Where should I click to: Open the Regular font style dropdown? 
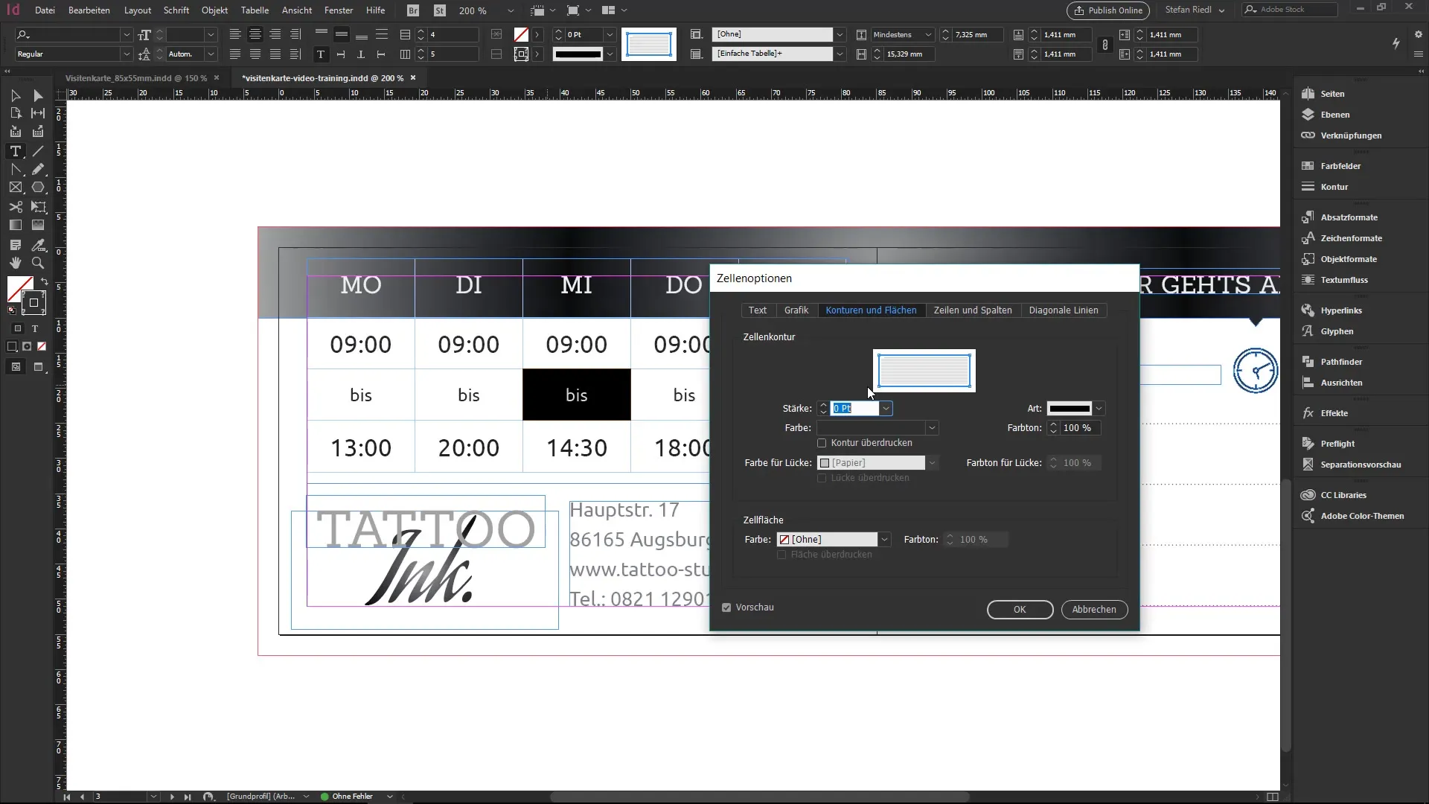point(127,54)
